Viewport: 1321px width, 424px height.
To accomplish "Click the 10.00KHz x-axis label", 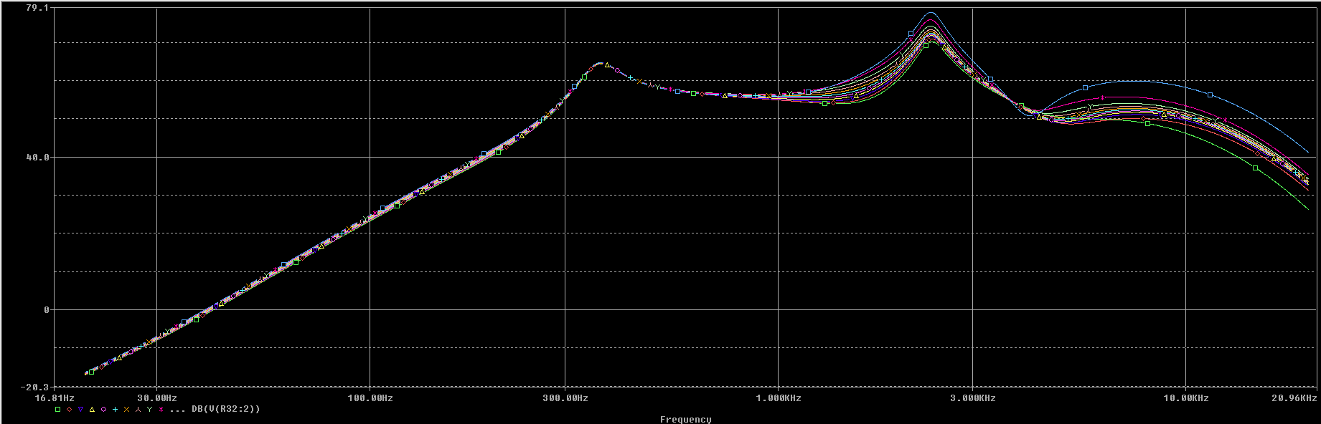I will click(x=1185, y=397).
